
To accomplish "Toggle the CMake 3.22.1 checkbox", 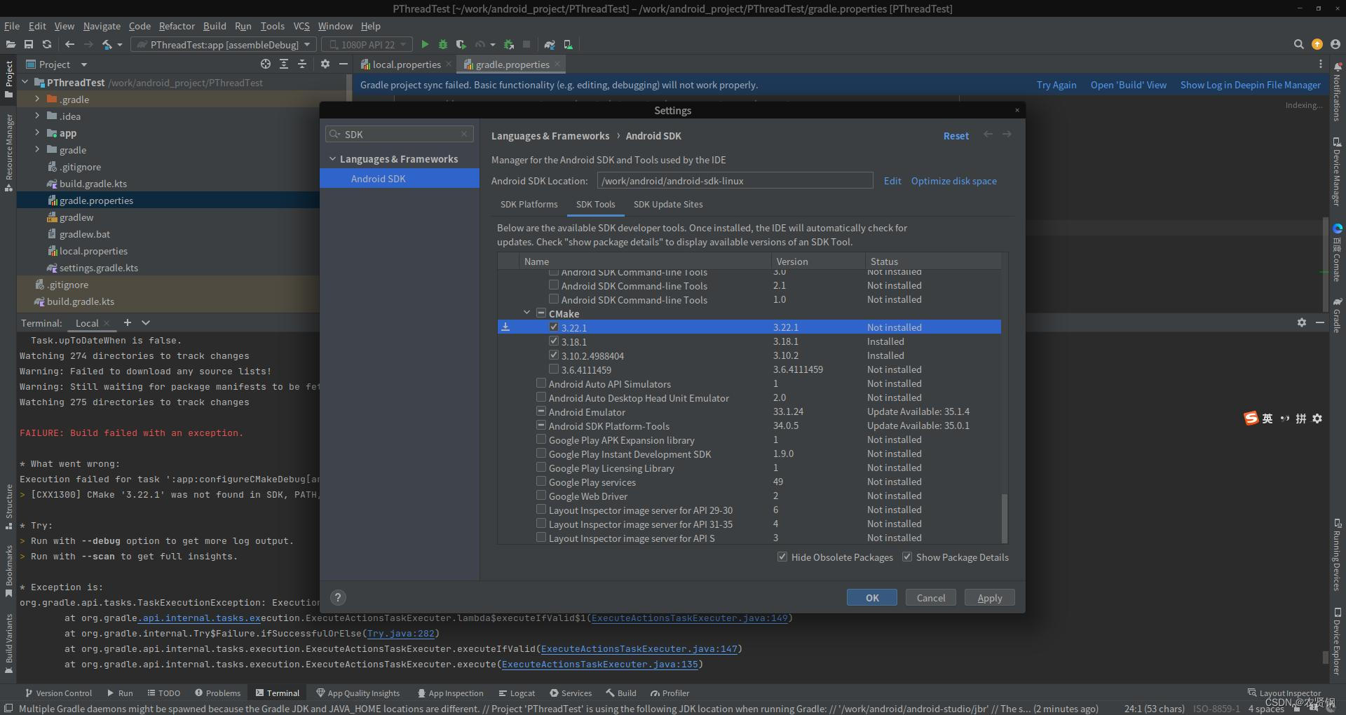I will pyautogui.click(x=554, y=327).
